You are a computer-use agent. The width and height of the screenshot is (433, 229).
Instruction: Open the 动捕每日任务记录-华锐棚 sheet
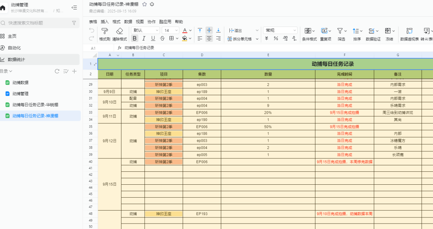click(35, 105)
